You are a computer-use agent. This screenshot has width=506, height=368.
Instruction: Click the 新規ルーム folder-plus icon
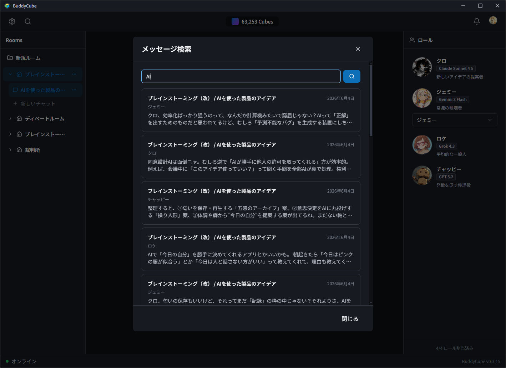point(10,58)
